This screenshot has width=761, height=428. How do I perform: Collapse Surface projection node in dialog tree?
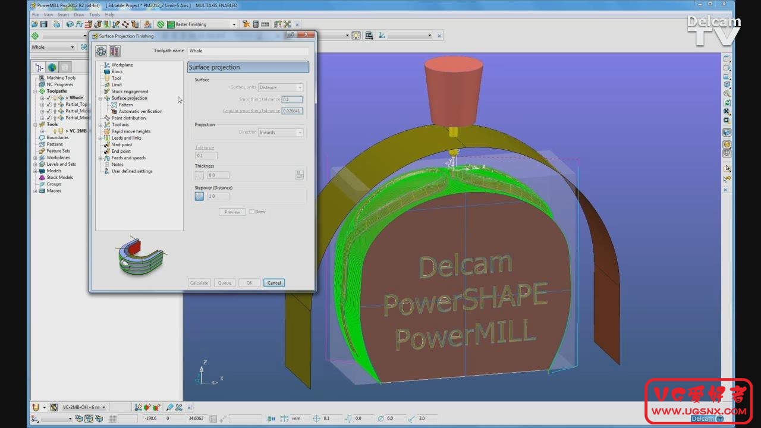pyautogui.click(x=100, y=98)
